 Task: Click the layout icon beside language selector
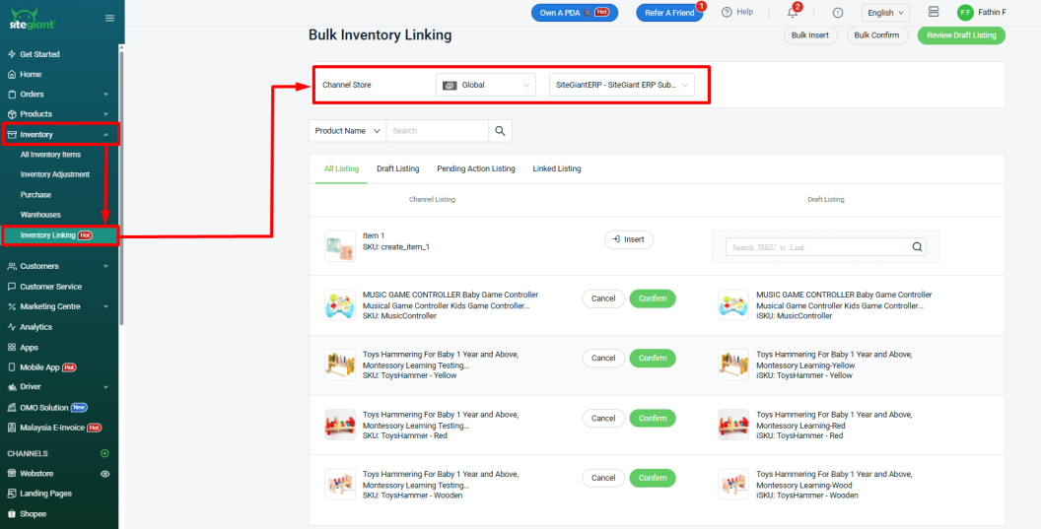pyautogui.click(x=933, y=13)
